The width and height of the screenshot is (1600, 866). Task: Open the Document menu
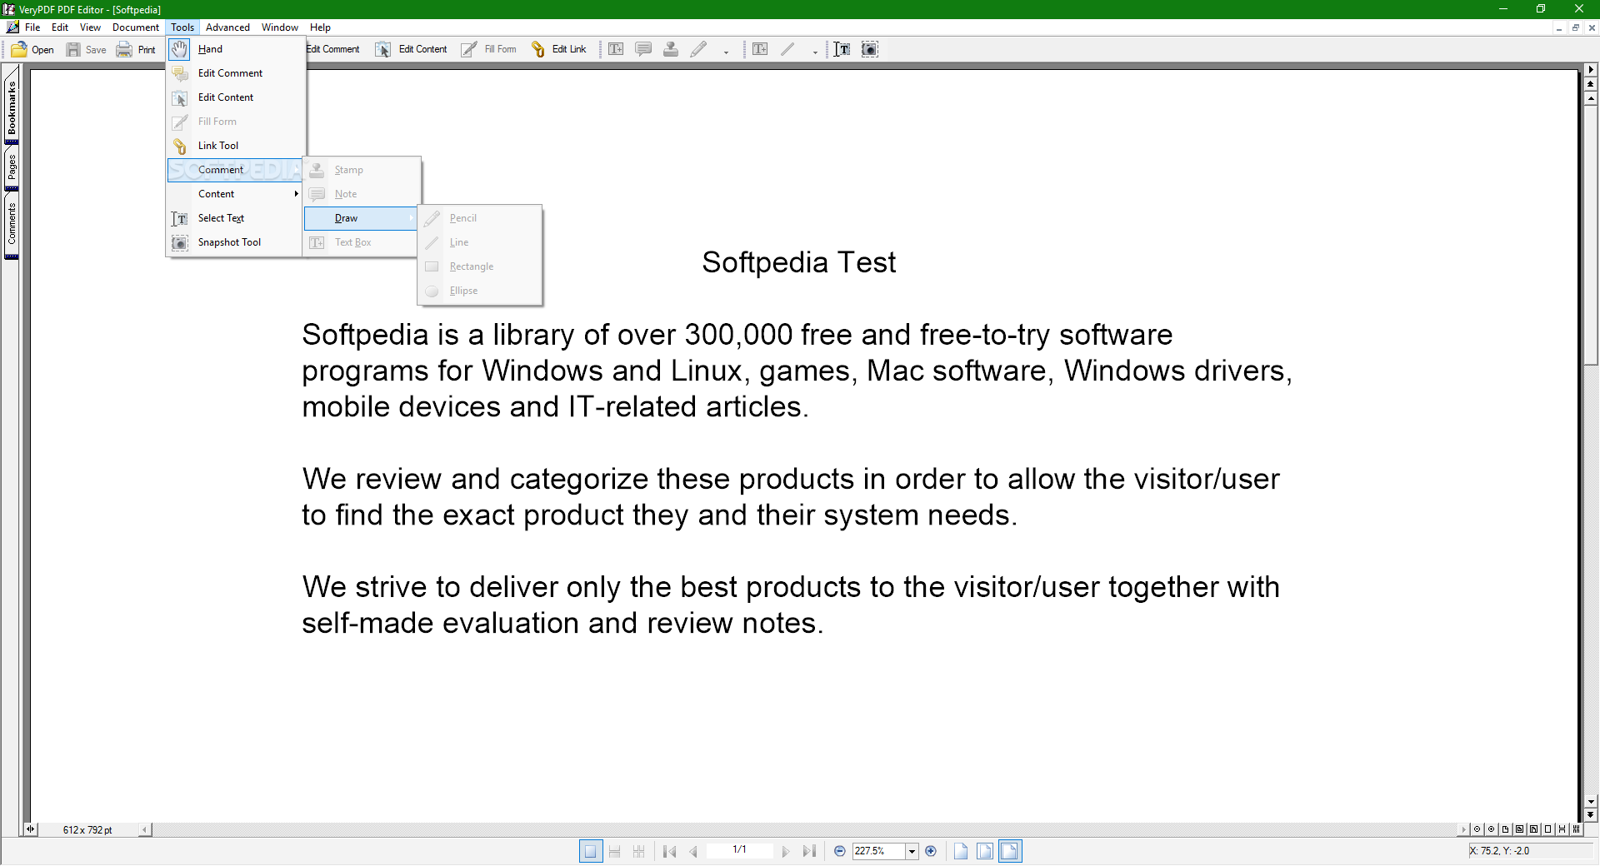tap(136, 27)
